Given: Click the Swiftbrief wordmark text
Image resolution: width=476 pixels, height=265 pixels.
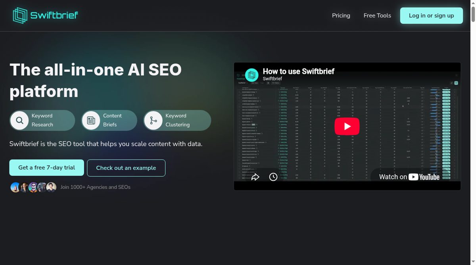Looking at the screenshot, I should [54, 15].
